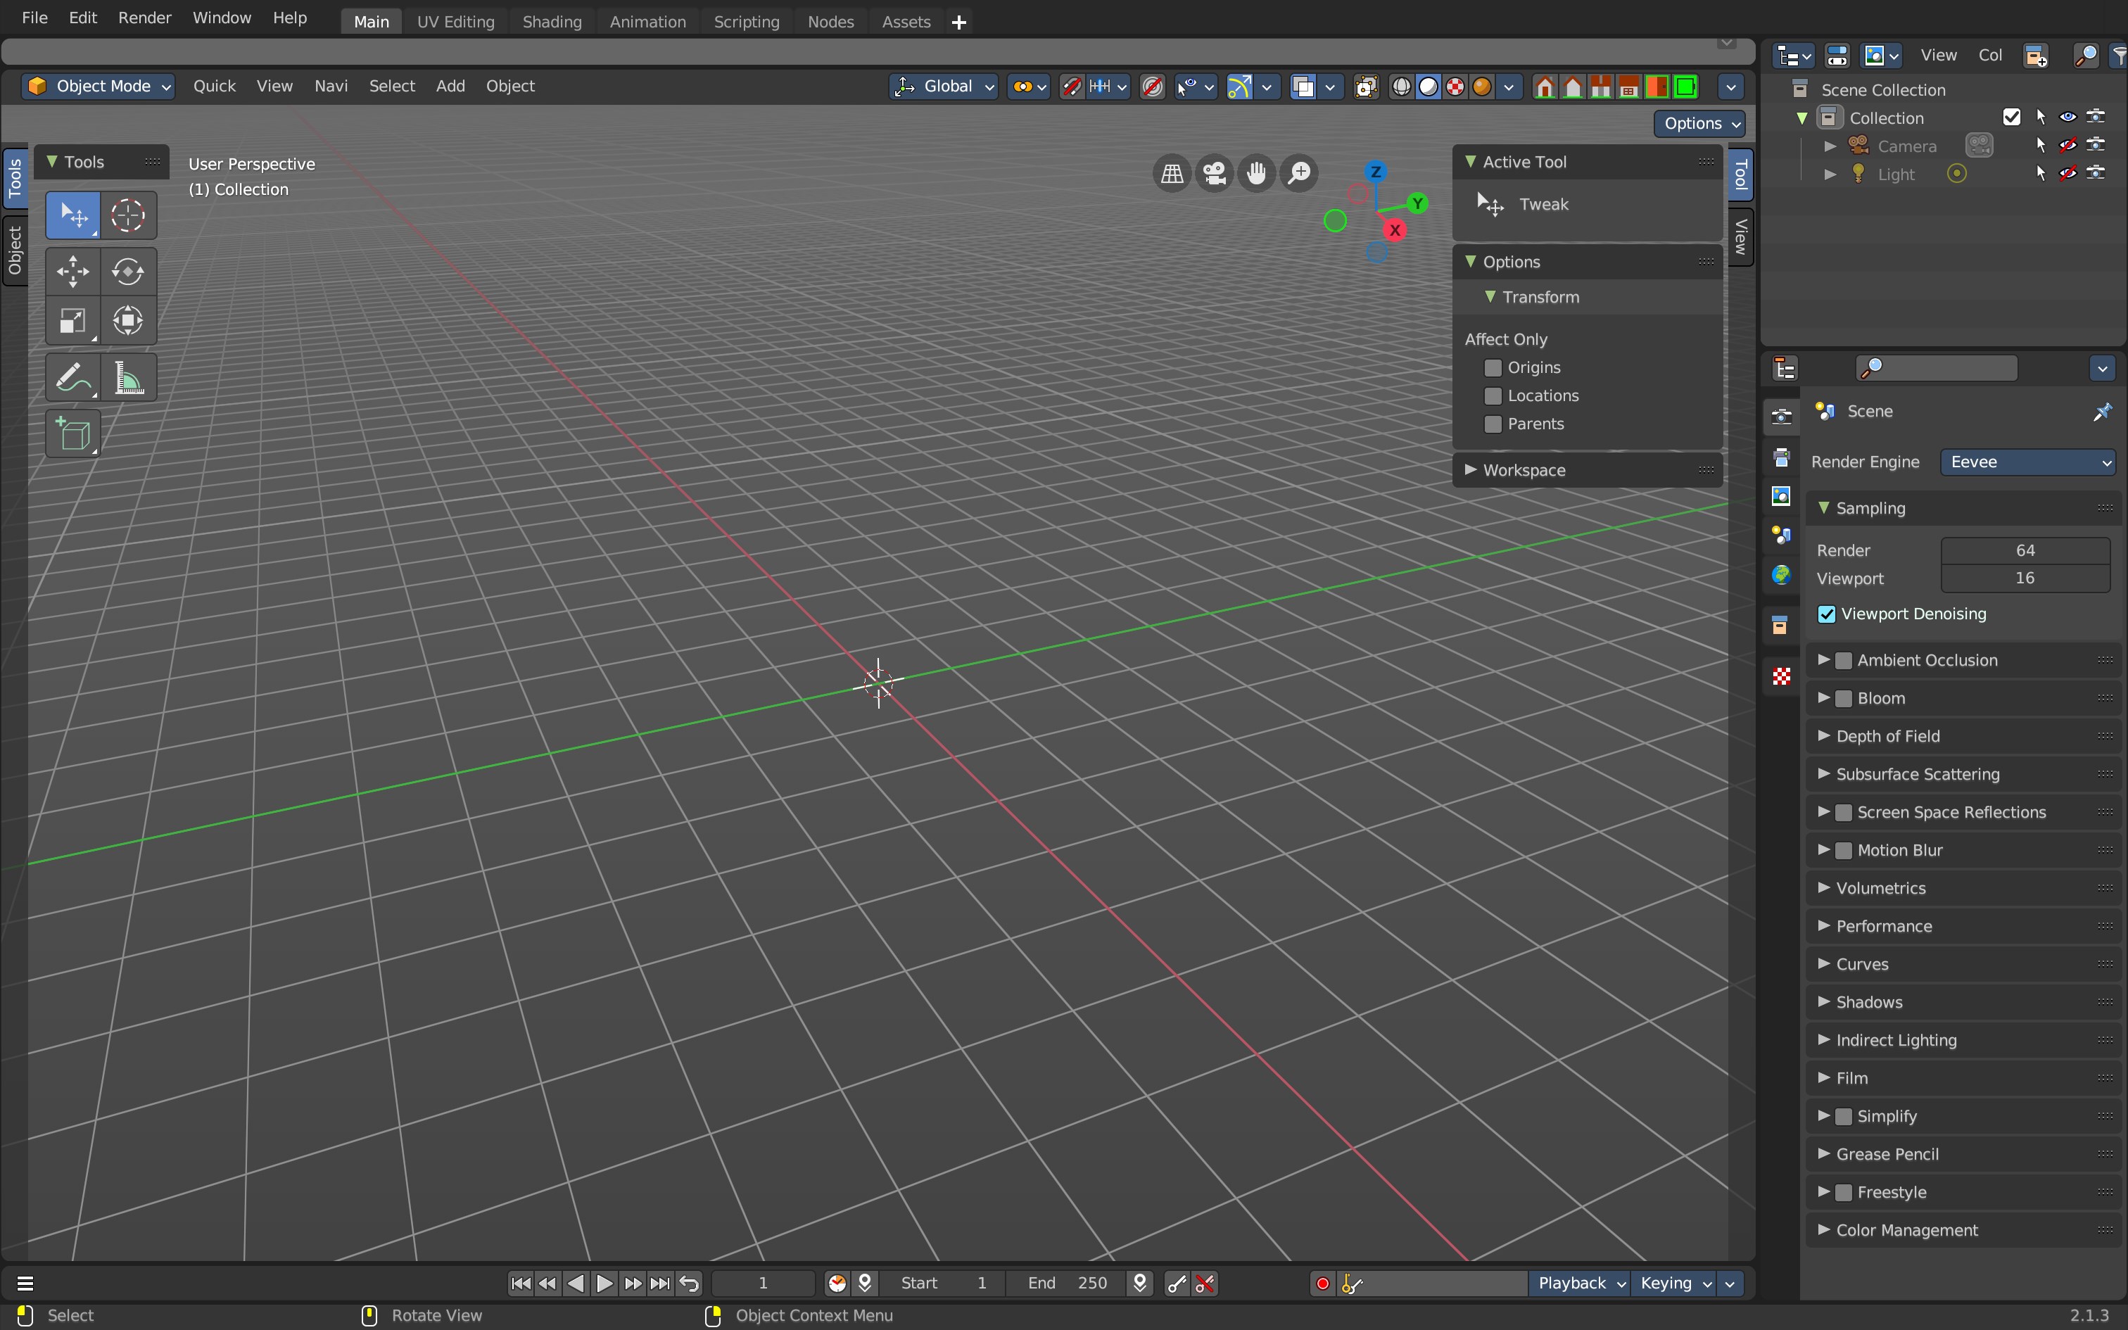Viewport: 2128px width, 1330px height.
Task: Disable Viewport Denoising
Action: [x=1828, y=614]
